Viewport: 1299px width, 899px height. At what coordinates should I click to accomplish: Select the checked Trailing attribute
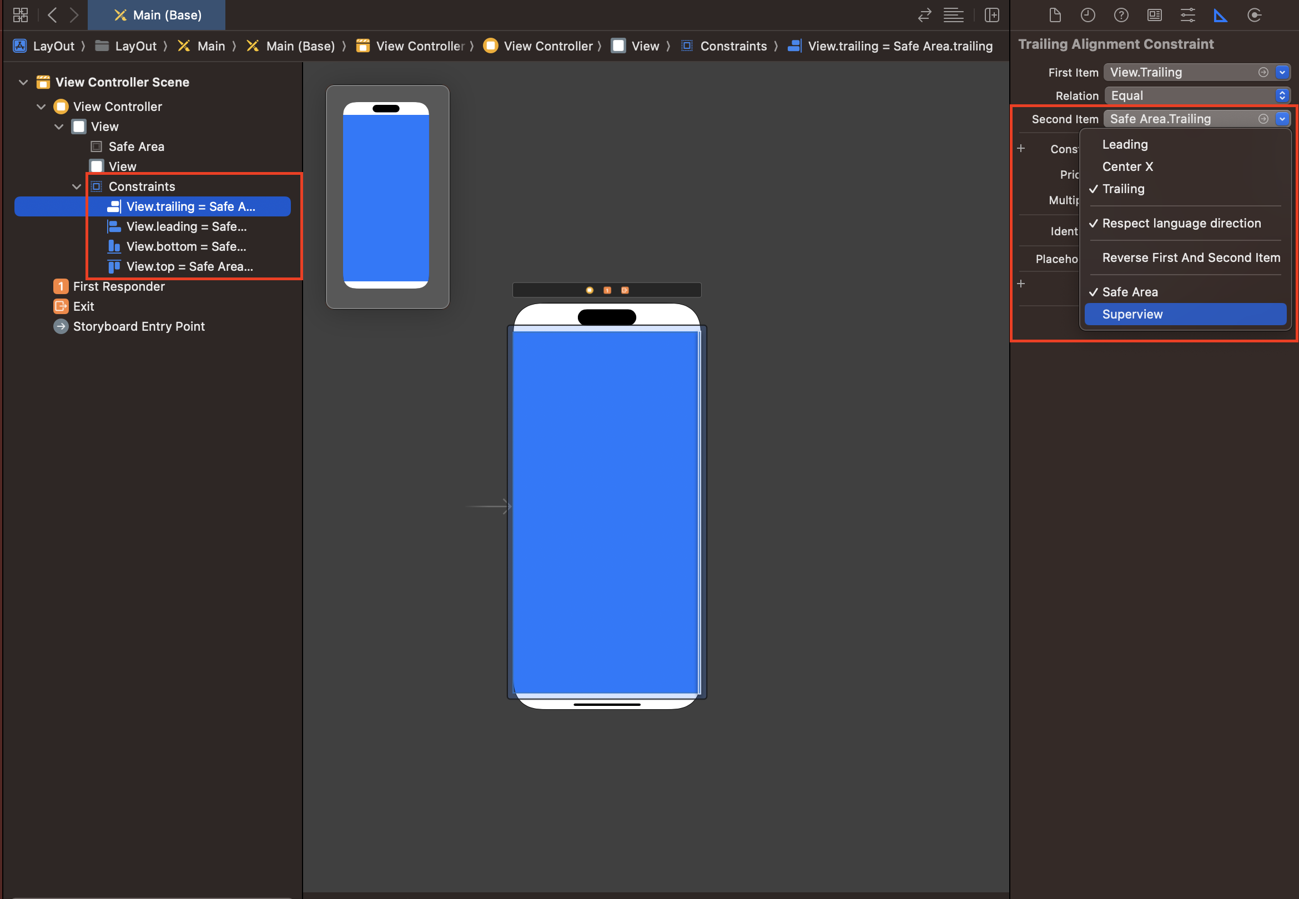pos(1122,189)
